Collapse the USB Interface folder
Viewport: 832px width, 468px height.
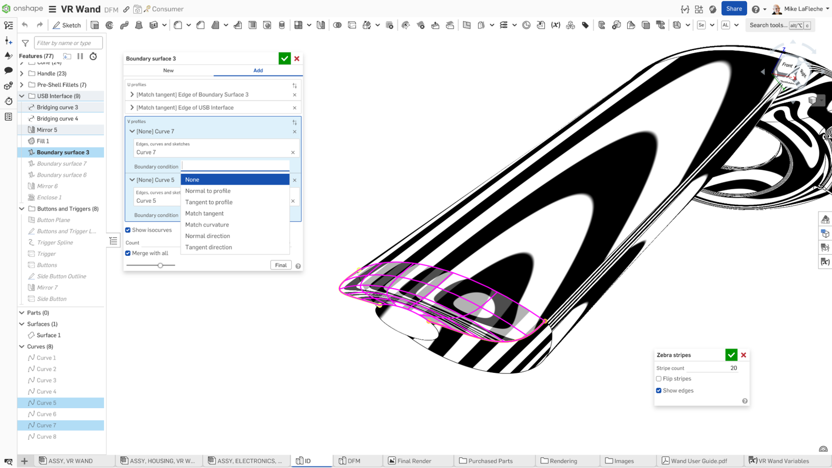[21, 96]
